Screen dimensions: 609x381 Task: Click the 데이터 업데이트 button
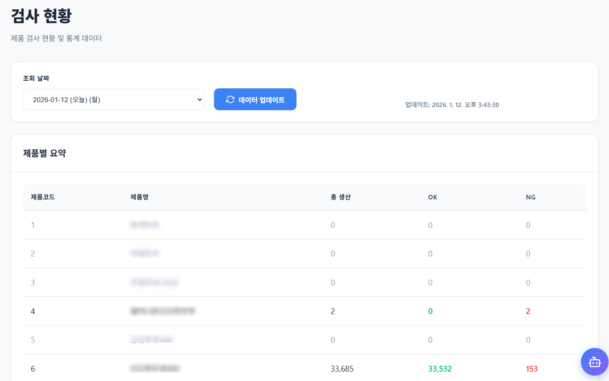click(255, 99)
